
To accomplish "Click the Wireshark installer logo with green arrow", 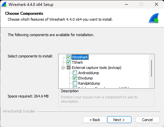I will coord(154,18).
